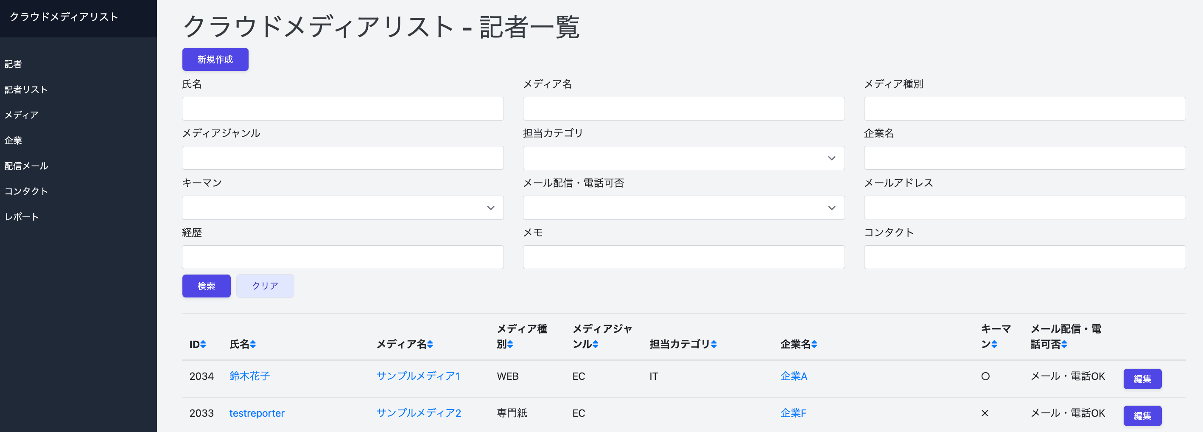Create a new reporter with 新規作成
Viewport: 1203px width, 432px height.
pos(215,59)
